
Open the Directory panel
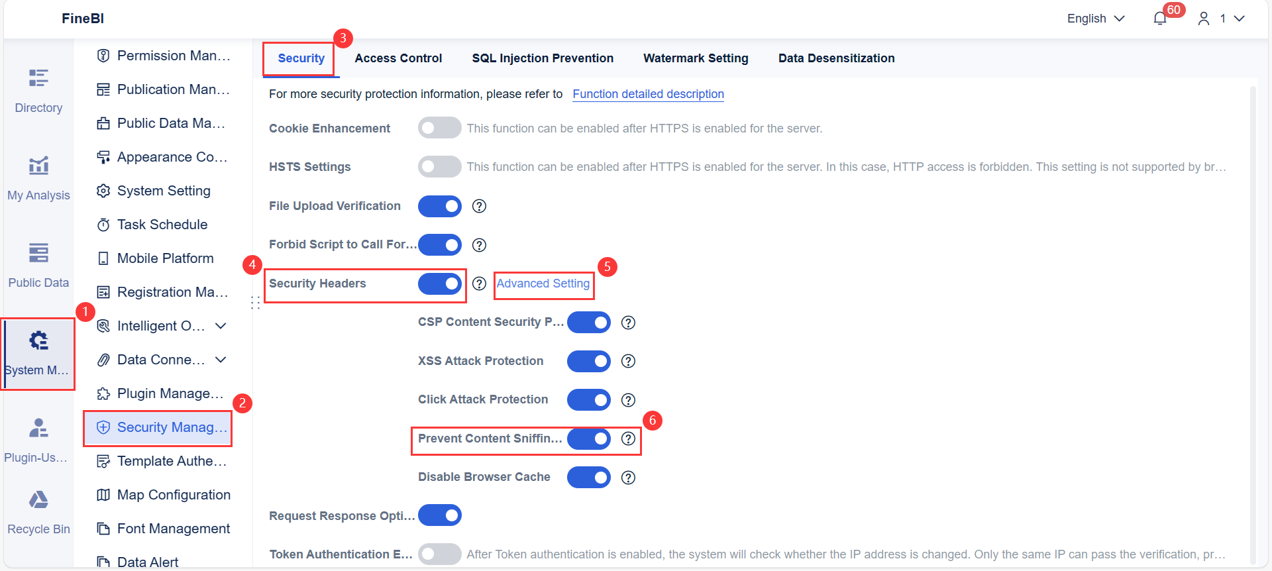(x=38, y=89)
